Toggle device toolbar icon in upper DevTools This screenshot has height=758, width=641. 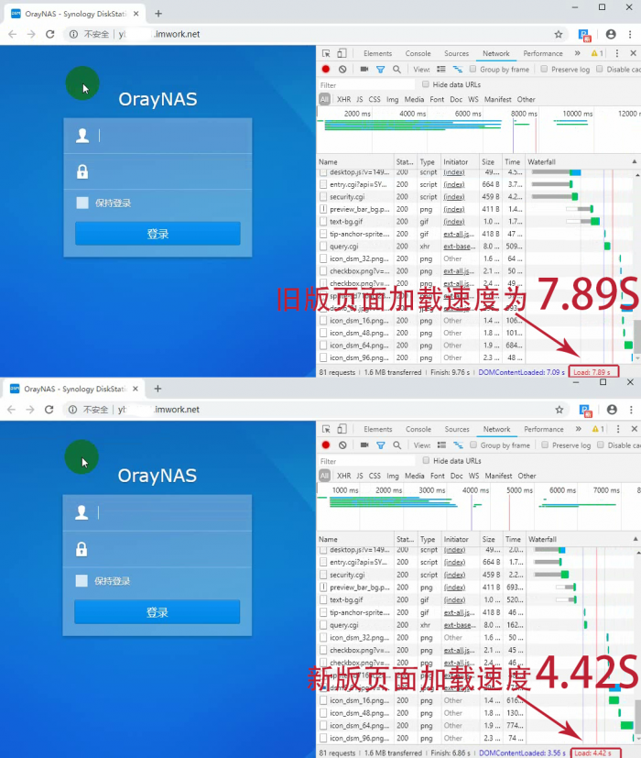342,53
